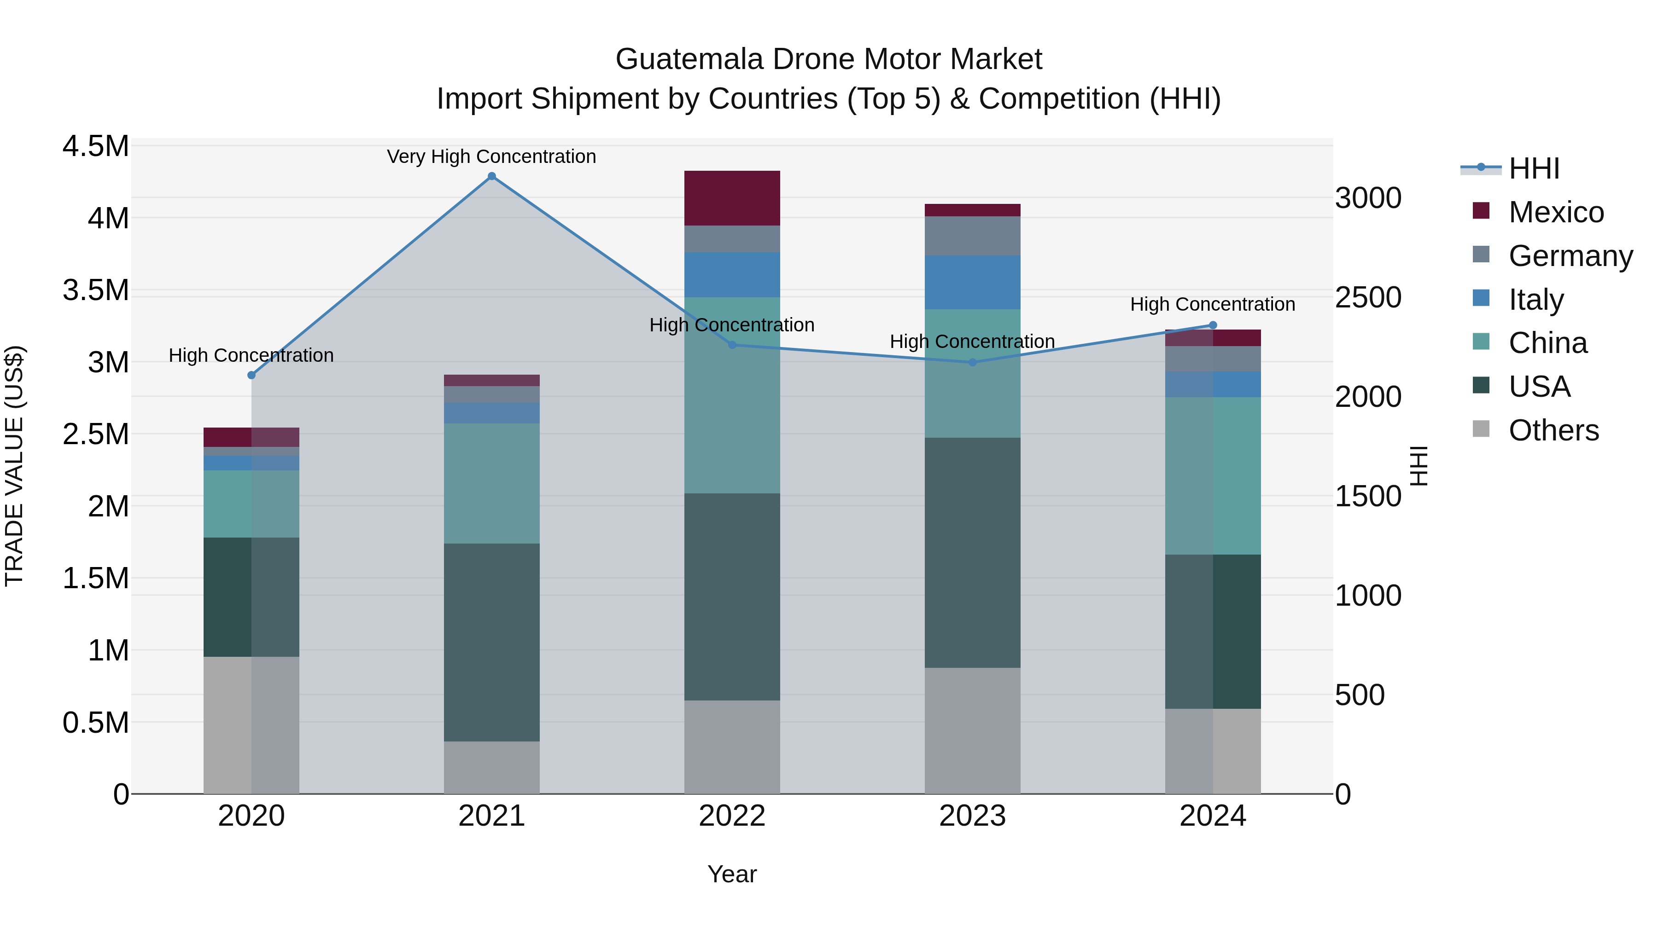Click the USA segment of the 2023 bar

click(x=973, y=552)
